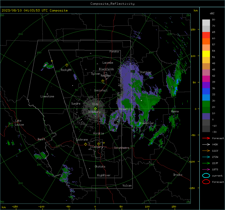Click the Airdrie label
This screenshot has width=225, height=210.
point(98,133)
